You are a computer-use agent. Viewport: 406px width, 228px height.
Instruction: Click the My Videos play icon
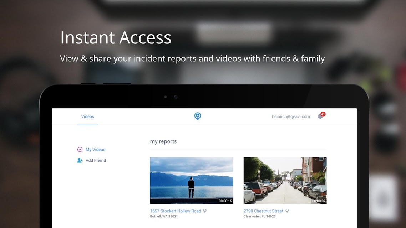pos(80,149)
